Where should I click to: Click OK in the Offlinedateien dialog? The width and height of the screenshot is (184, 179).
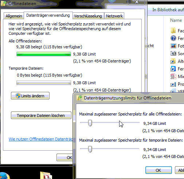(x=65, y=158)
